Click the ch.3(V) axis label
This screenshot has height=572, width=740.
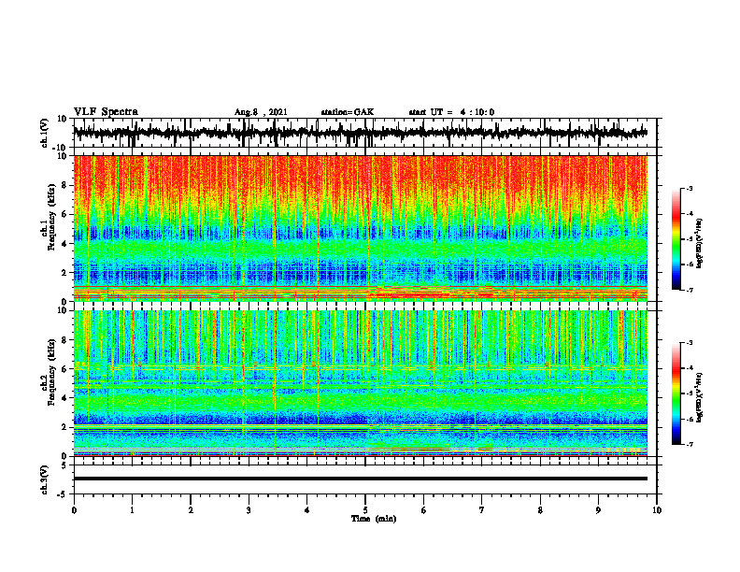45,479
